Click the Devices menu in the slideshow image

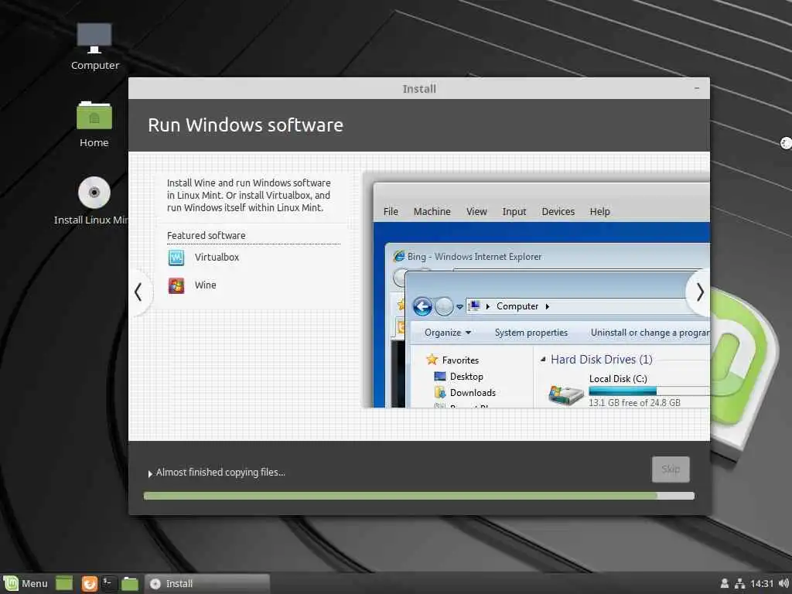click(x=558, y=211)
